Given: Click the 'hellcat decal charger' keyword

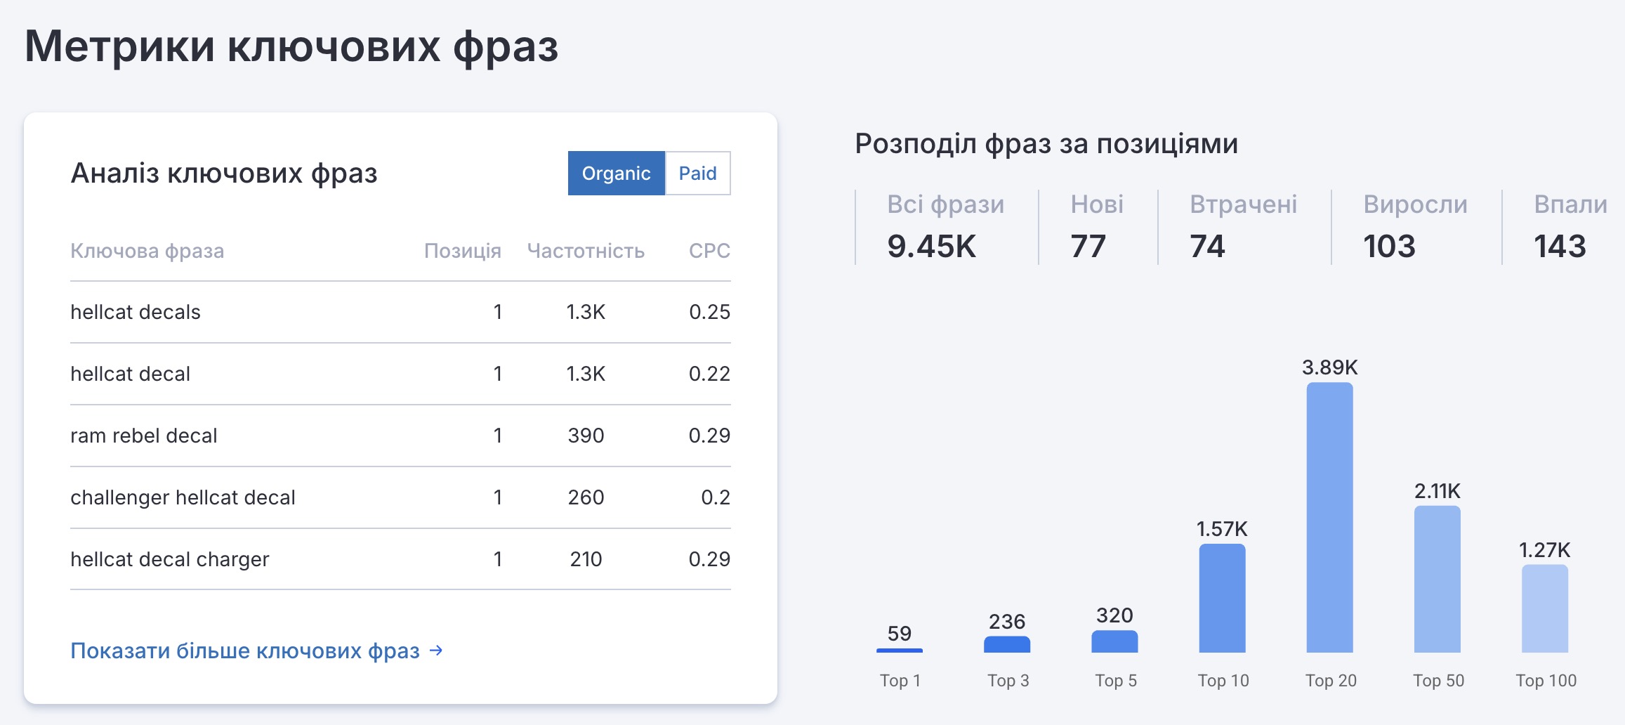Looking at the screenshot, I should click(x=170, y=559).
